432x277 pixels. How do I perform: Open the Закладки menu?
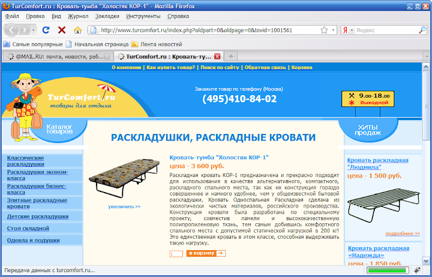pyautogui.click(x=107, y=16)
